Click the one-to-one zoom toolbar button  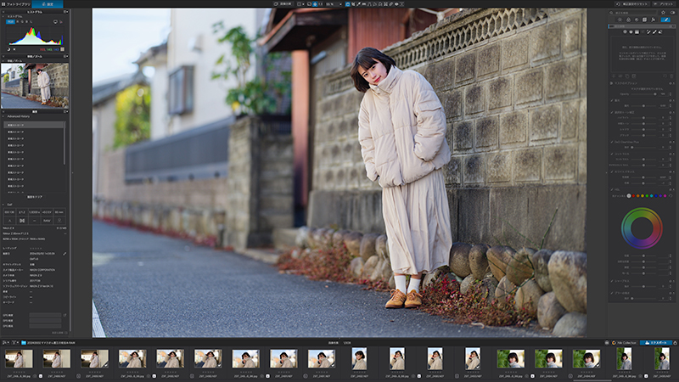pos(321,4)
